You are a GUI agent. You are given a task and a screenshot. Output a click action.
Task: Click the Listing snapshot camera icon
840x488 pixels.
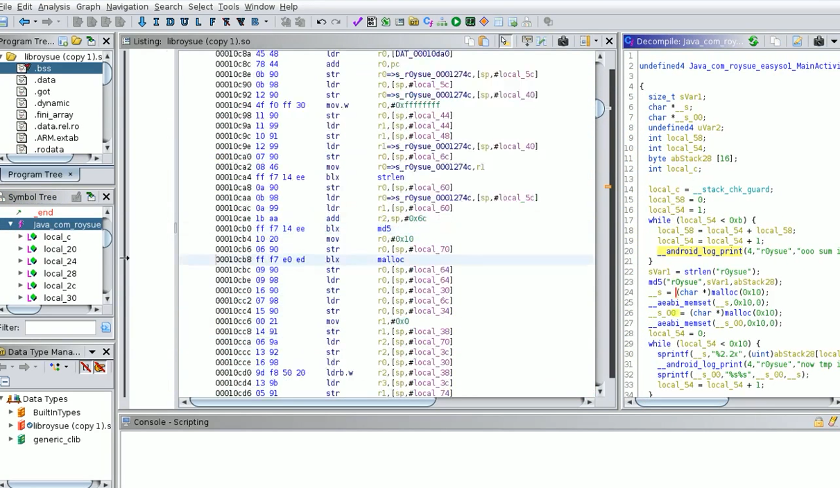[563, 42]
